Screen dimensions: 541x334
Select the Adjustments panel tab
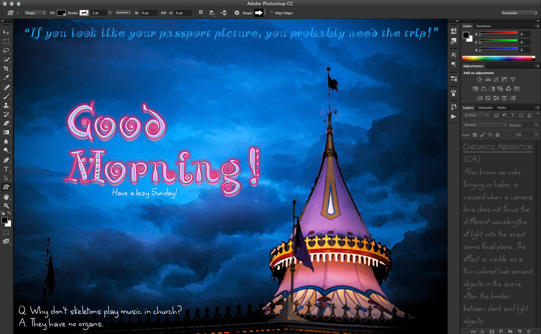tap(473, 66)
